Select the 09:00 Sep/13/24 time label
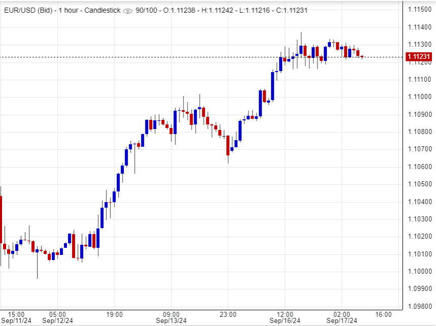The height and width of the screenshot is (326, 436). click(x=171, y=317)
